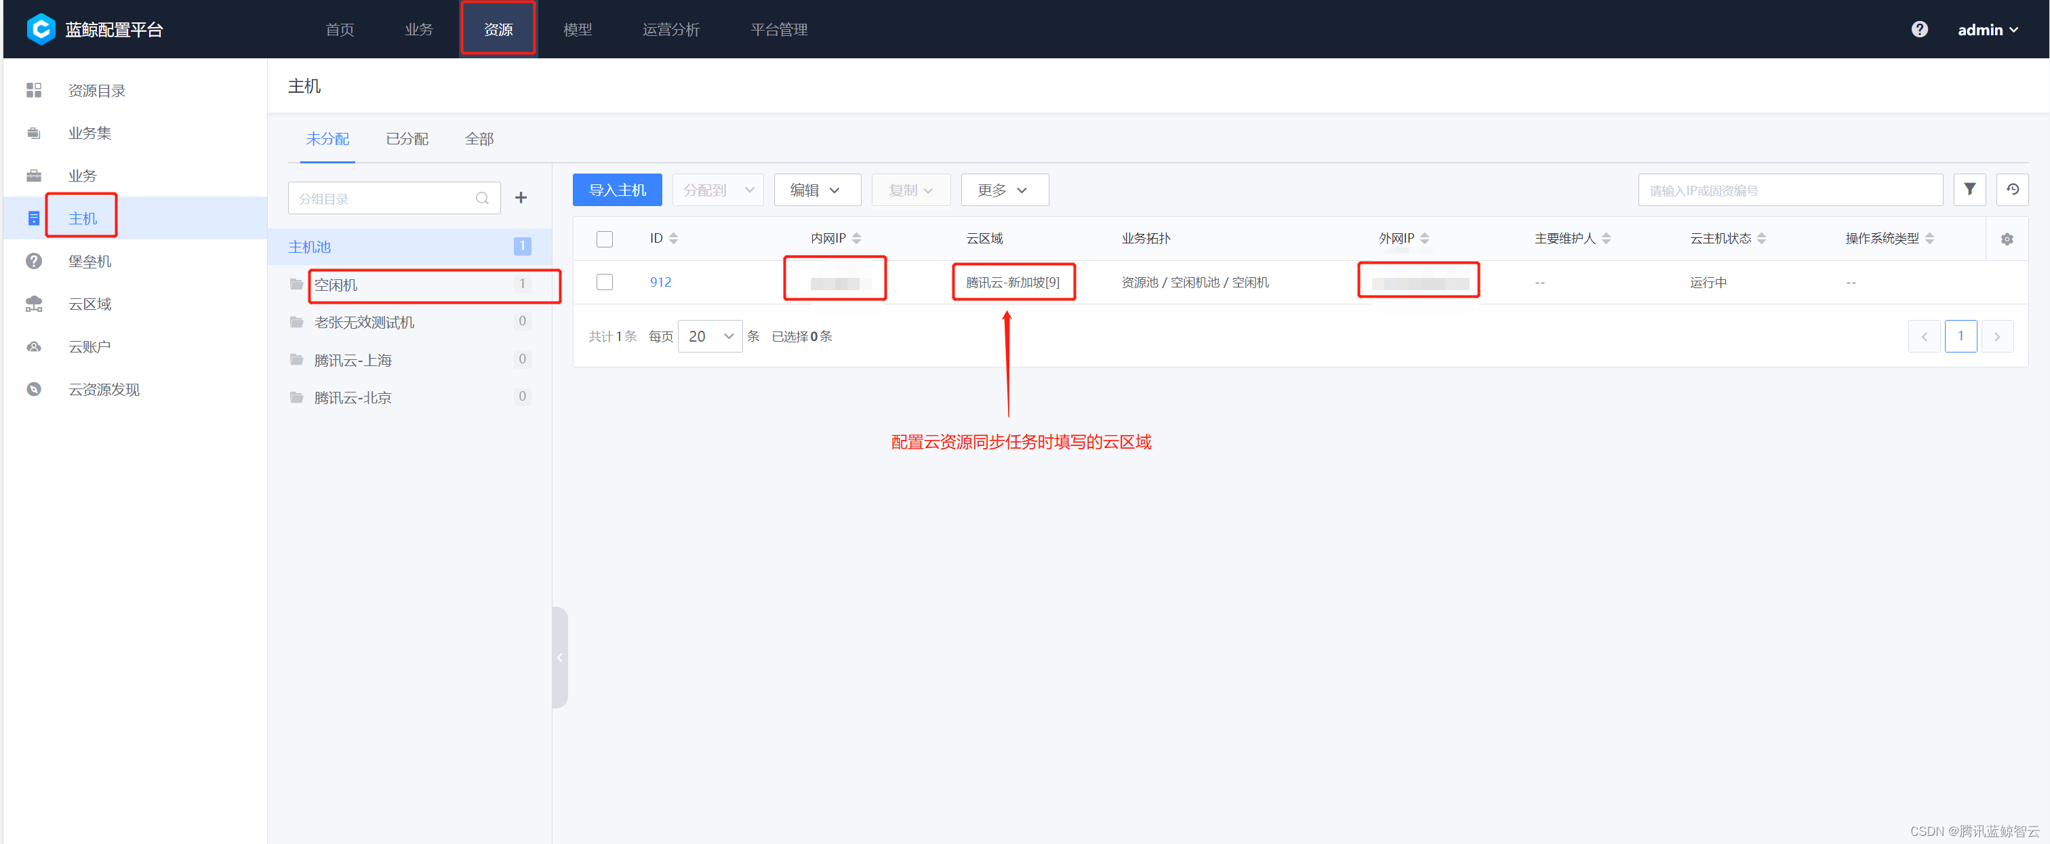Screen dimensions: 2050x844
Task: Open the 平台管理 top nav menu
Action: pyautogui.click(x=779, y=29)
